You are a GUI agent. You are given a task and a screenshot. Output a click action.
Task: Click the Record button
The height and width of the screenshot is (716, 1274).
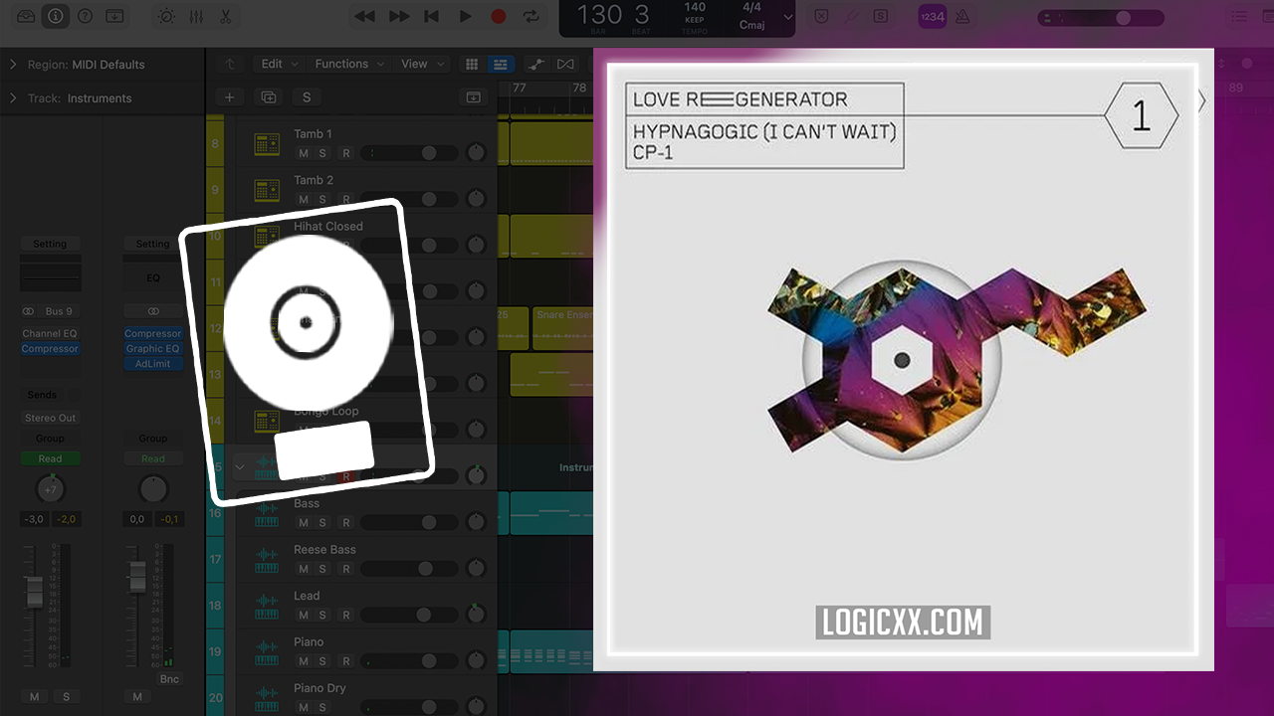coord(499,16)
